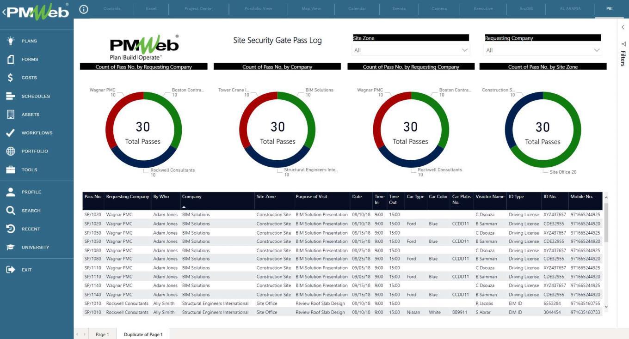629x339 pixels.
Task: Open the Site Zone dropdown
Action: pyautogui.click(x=411, y=50)
